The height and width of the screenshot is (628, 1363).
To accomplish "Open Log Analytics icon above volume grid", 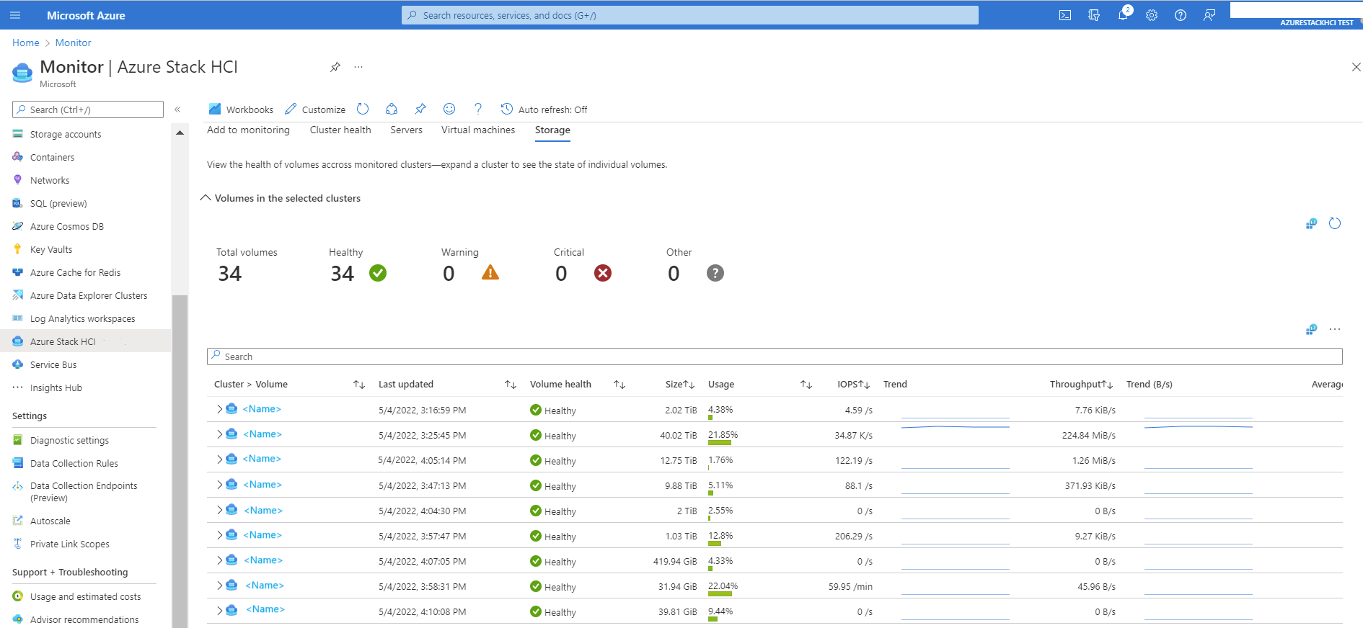I will coord(1311,329).
